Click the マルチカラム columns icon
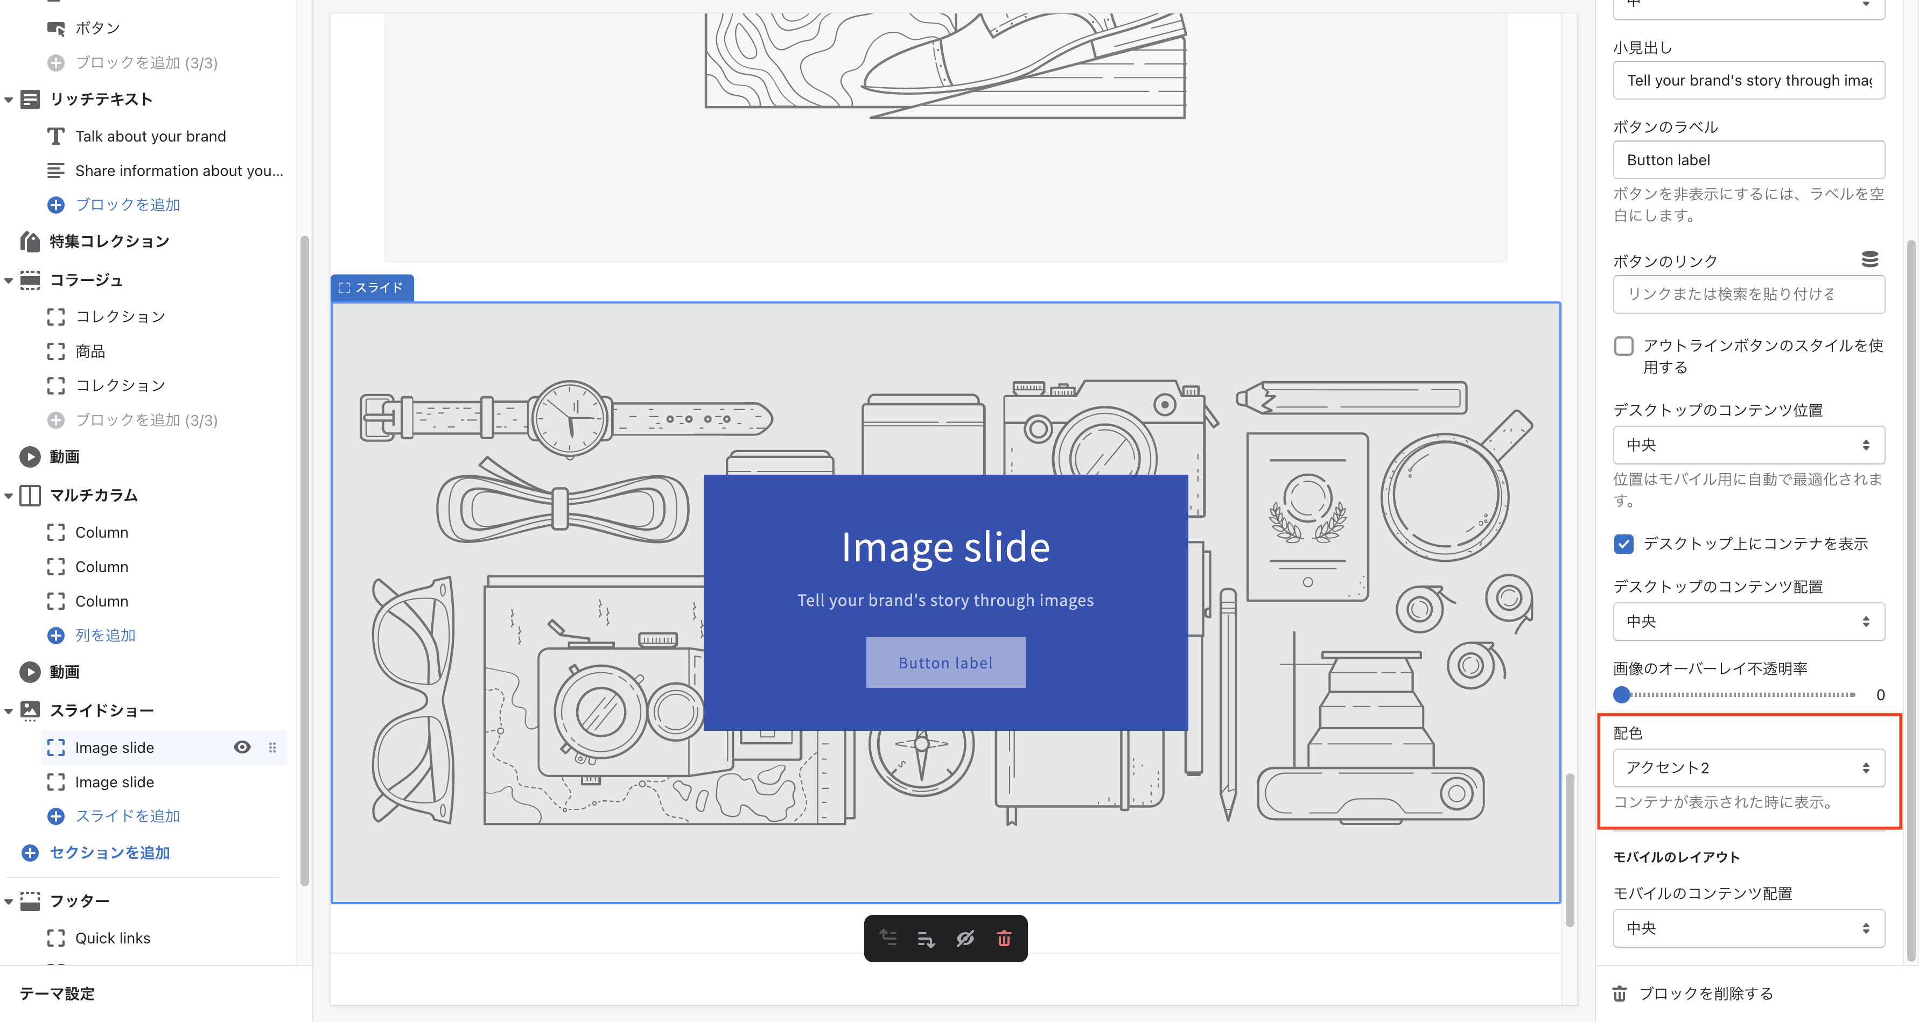The width and height of the screenshot is (1919, 1022). point(30,495)
